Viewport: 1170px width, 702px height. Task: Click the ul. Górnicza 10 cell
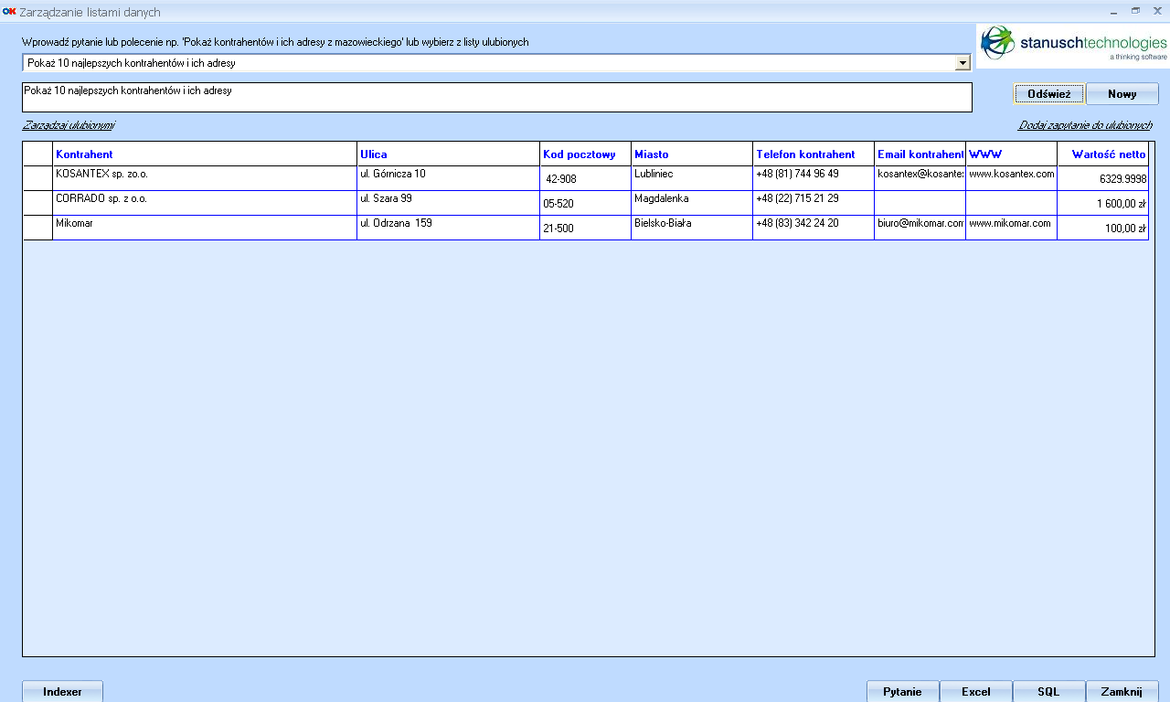[x=449, y=178]
